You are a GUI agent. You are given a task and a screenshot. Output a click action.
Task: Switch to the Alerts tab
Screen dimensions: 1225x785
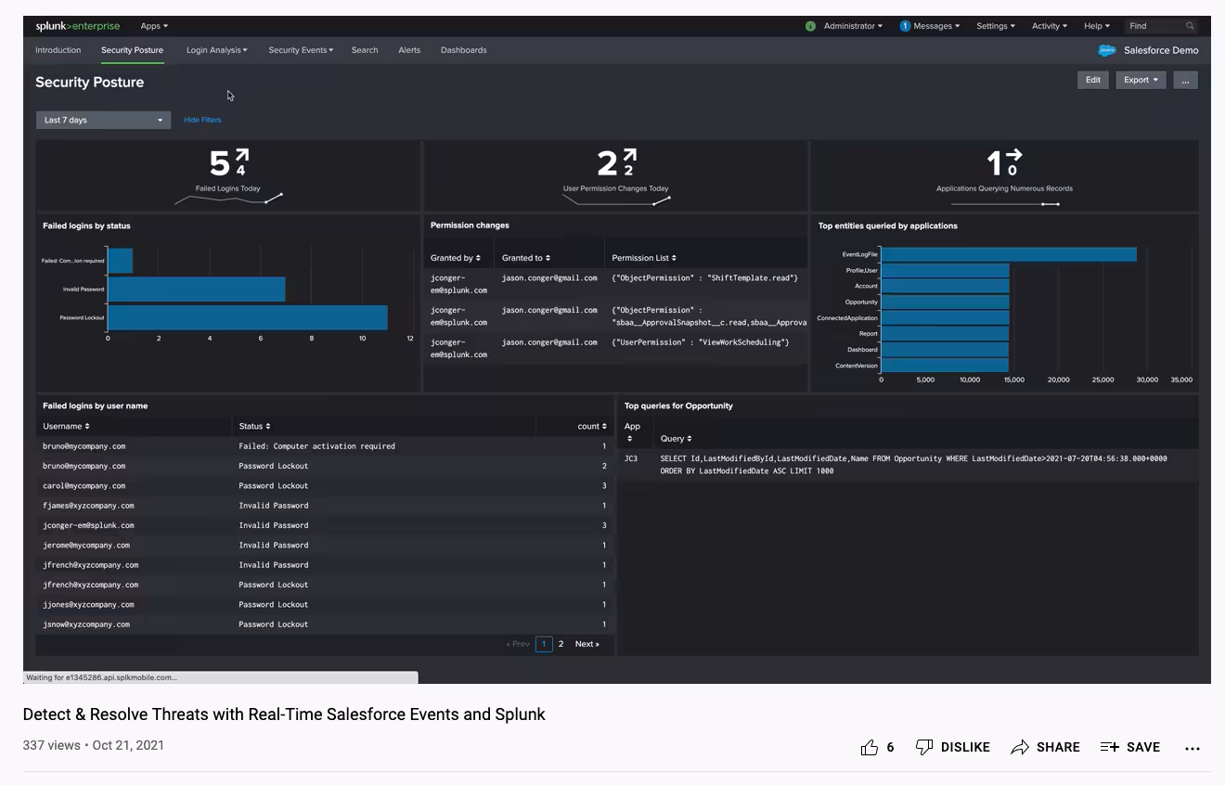pos(409,50)
